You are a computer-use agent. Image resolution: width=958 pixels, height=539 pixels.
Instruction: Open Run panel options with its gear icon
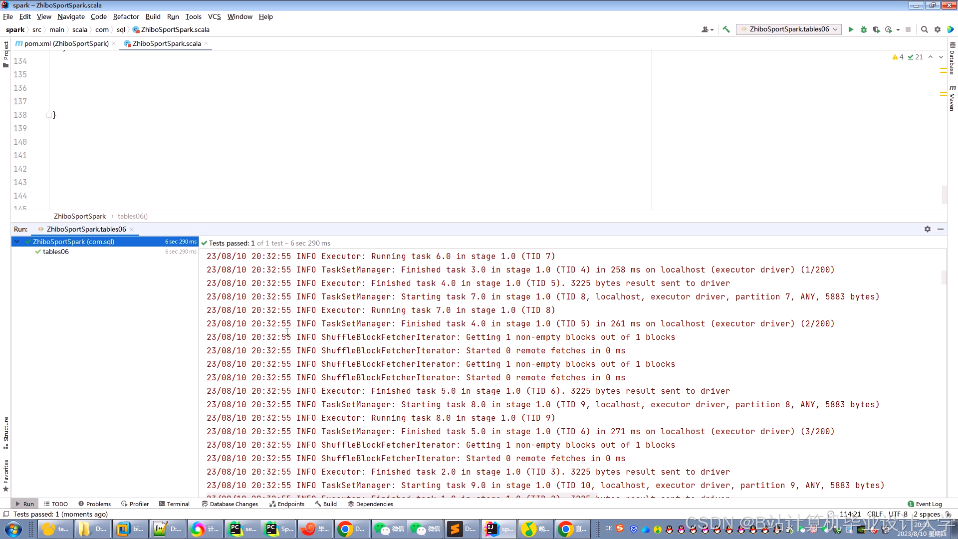927,229
